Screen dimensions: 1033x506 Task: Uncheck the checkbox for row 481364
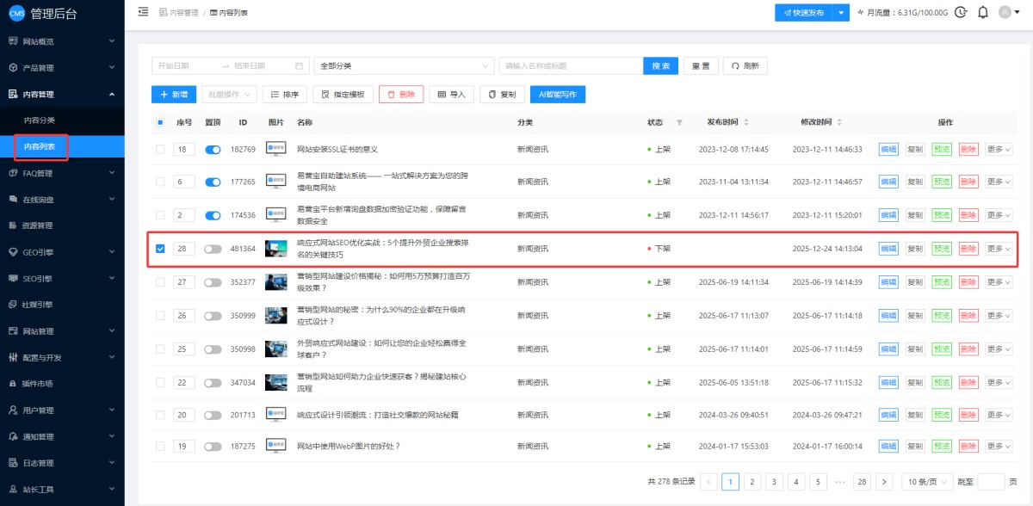(x=160, y=249)
